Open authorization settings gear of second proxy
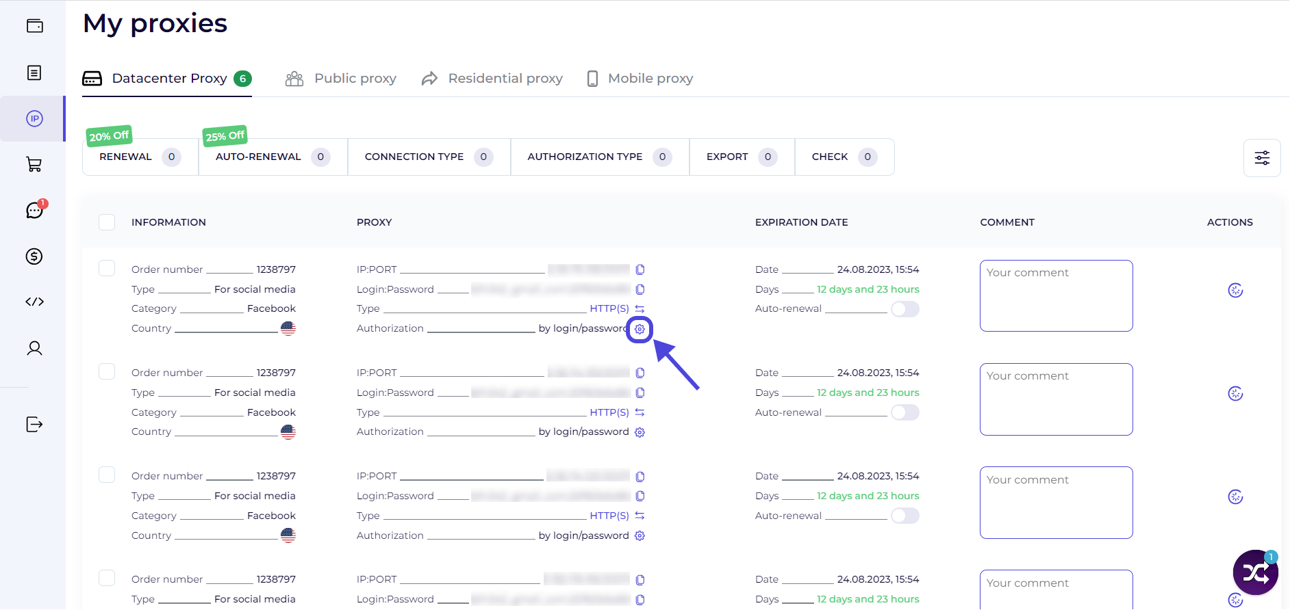 point(640,432)
